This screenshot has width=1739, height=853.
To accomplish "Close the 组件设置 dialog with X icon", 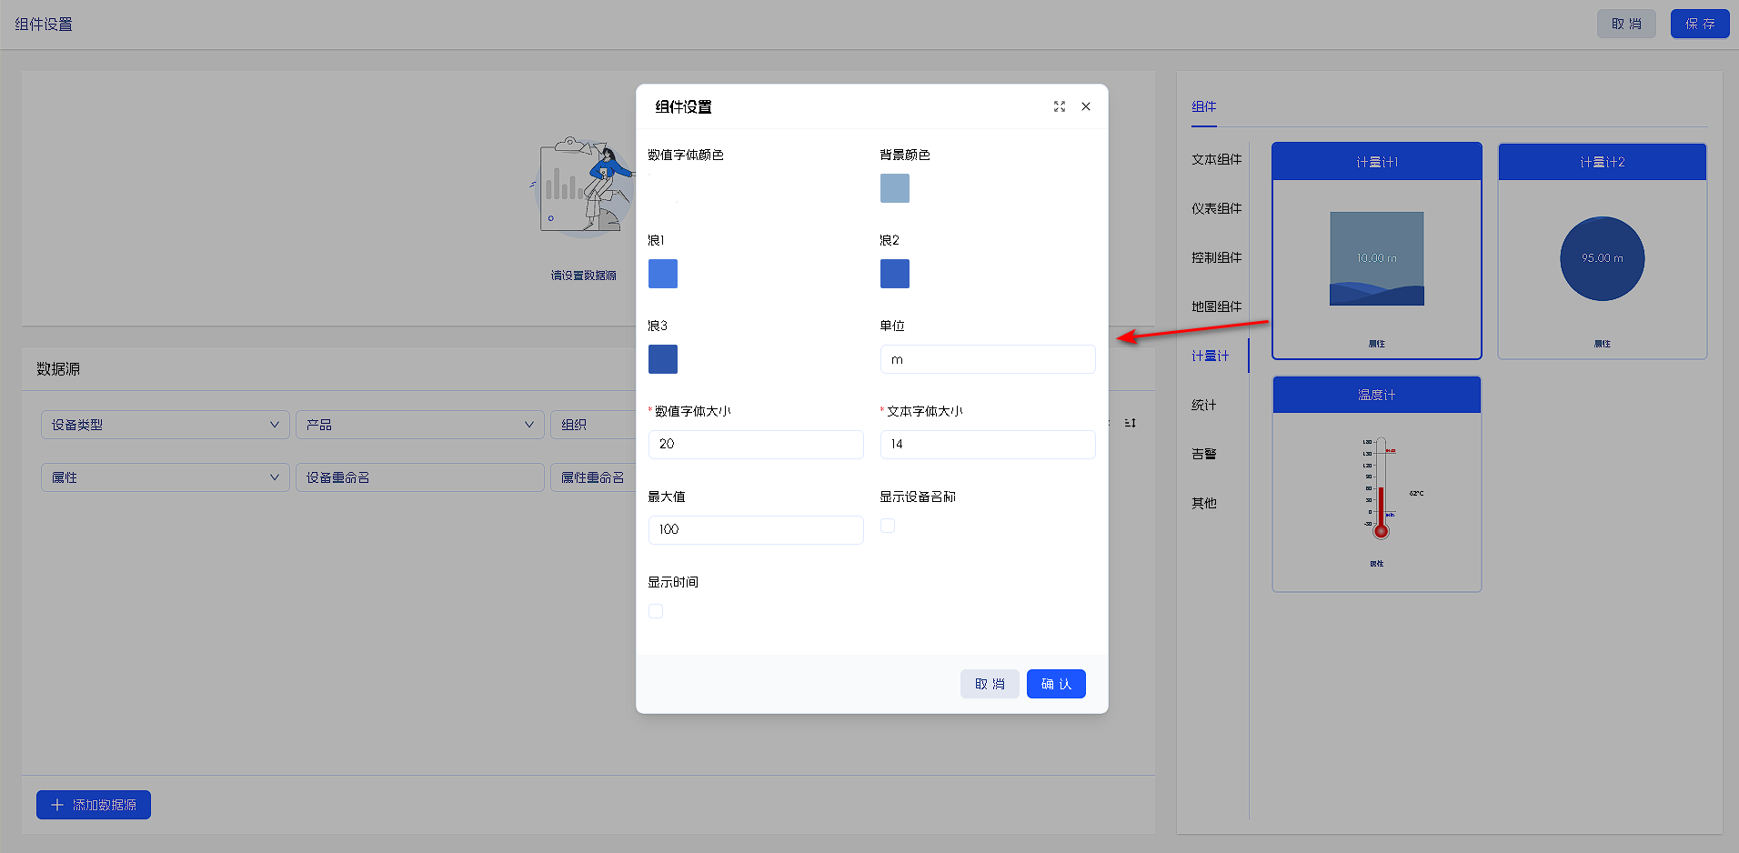I will point(1086,106).
